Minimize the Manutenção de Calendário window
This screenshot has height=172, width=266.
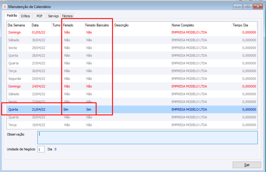coord(238,7)
